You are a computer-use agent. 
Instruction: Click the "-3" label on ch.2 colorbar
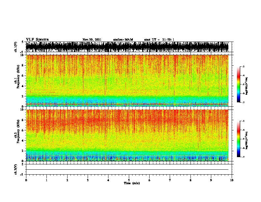point(243,121)
